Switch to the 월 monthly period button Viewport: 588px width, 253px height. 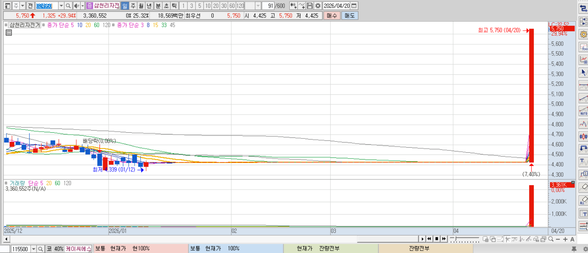[x=141, y=6]
